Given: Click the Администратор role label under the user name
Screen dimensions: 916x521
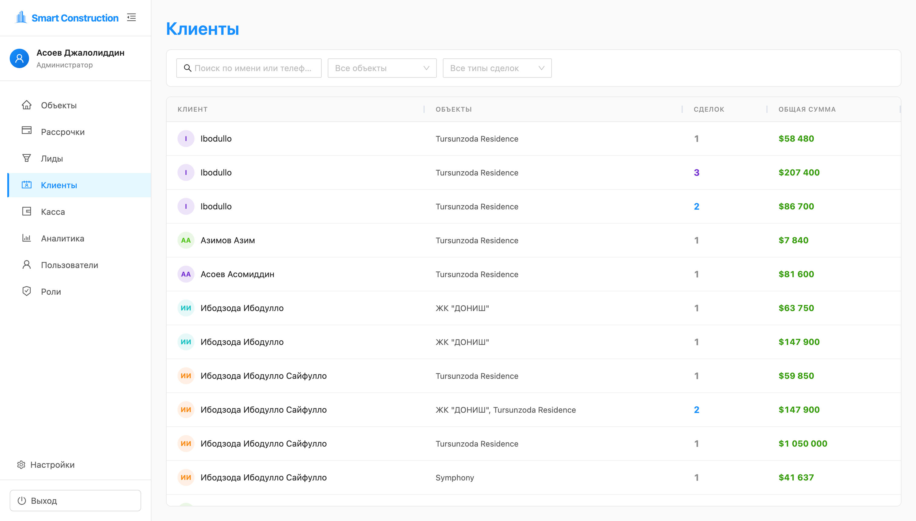Looking at the screenshot, I should pos(65,65).
